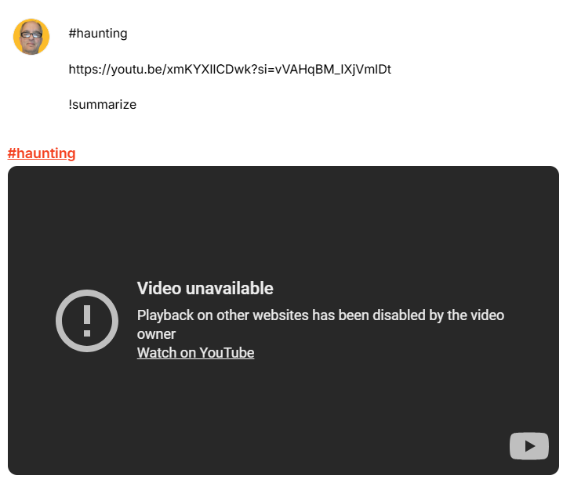Click the word YouTube in Watch link
This screenshot has height=486, width=563.
pyautogui.click(x=227, y=353)
